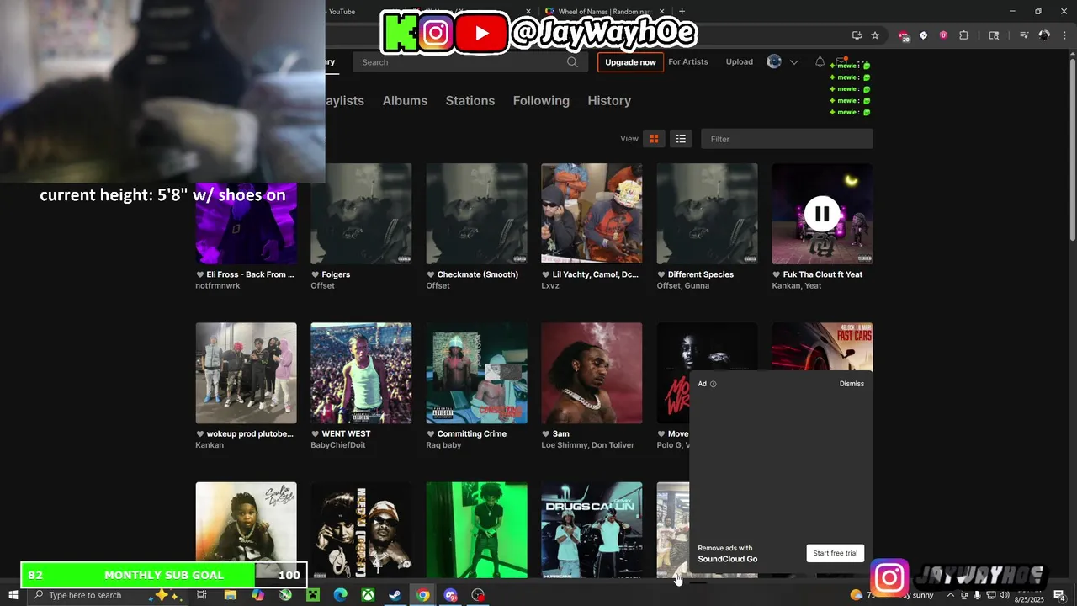Open the pink shield extension icon

point(943,35)
